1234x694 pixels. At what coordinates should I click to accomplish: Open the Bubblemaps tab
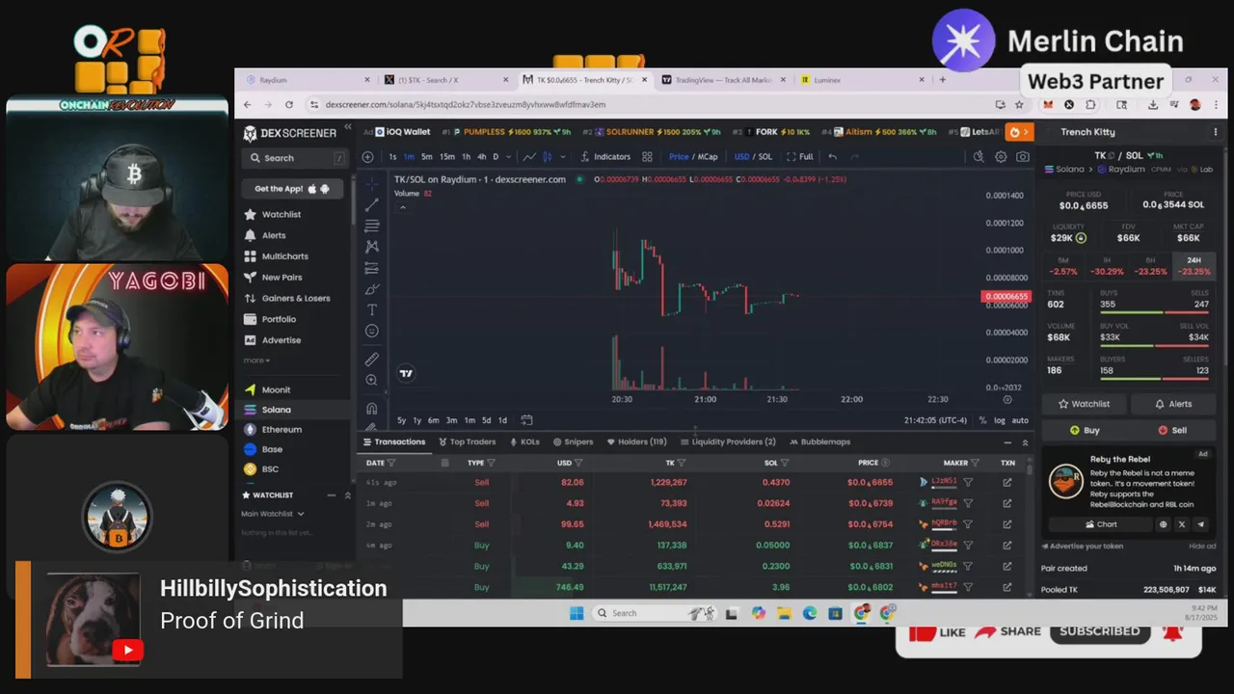coord(819,442)
